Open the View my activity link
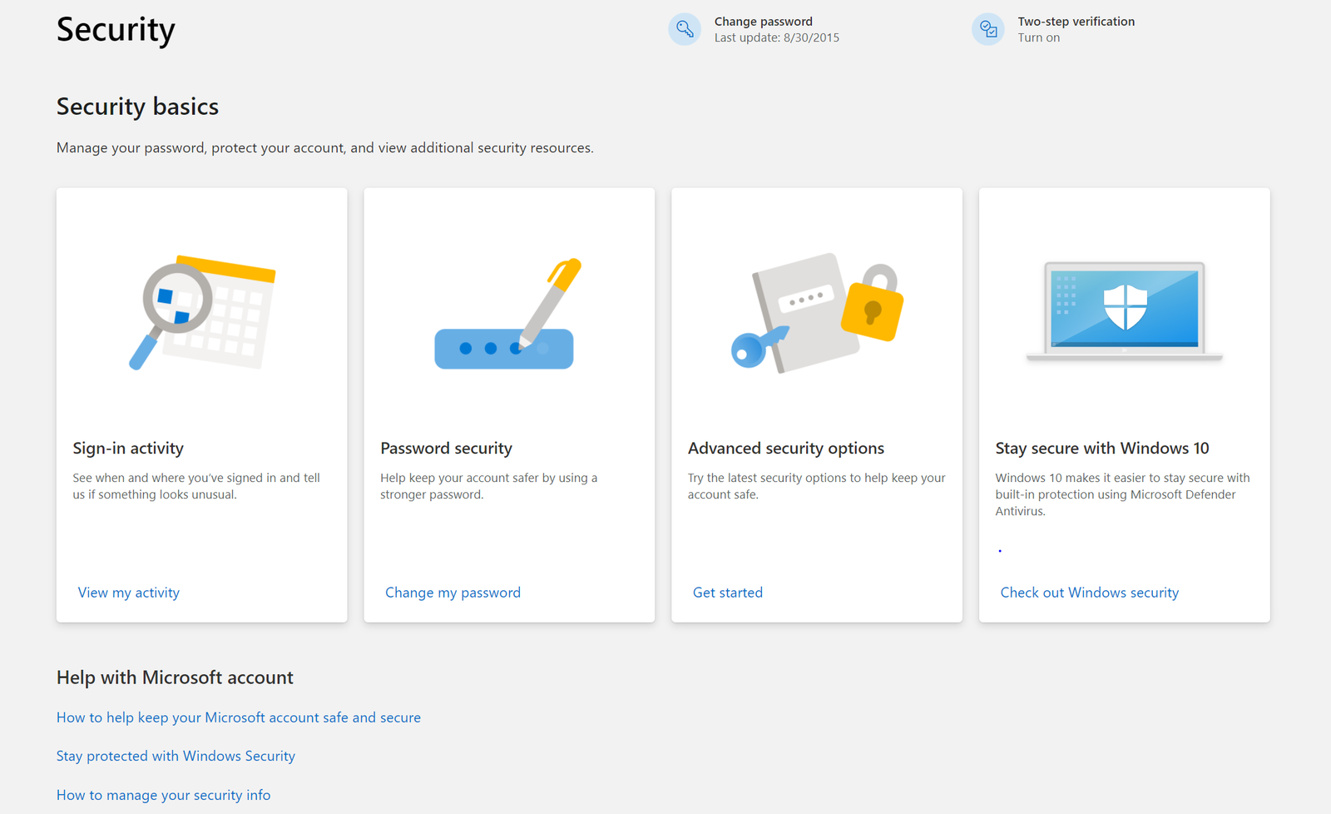The width and height of the screenshot is (1331, 814). [x=129, y=593]
